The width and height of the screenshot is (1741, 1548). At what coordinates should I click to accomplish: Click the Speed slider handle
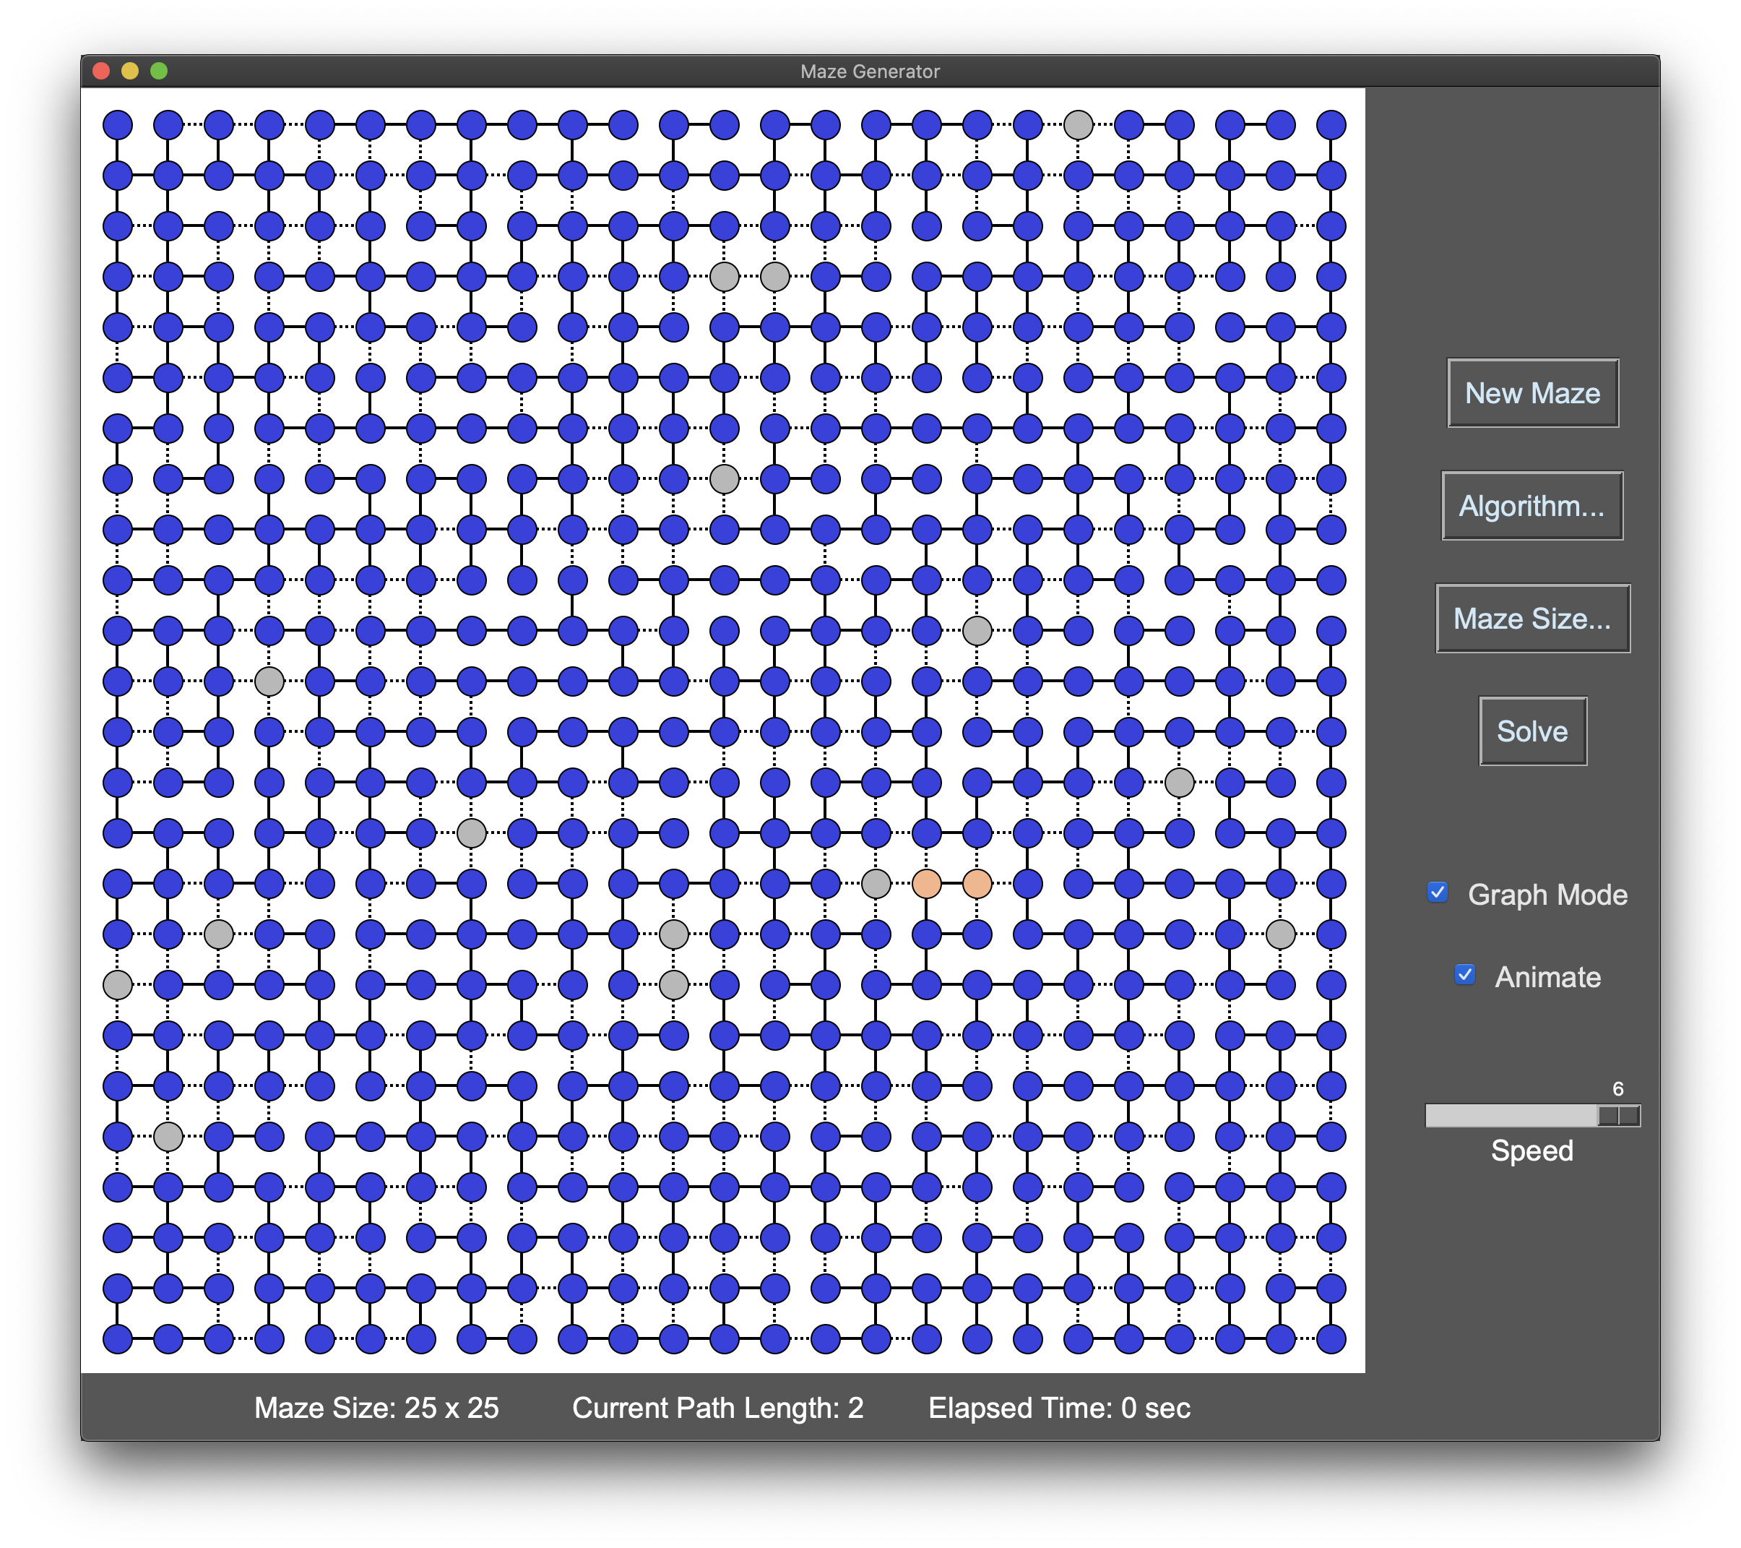point(1617,1115)
